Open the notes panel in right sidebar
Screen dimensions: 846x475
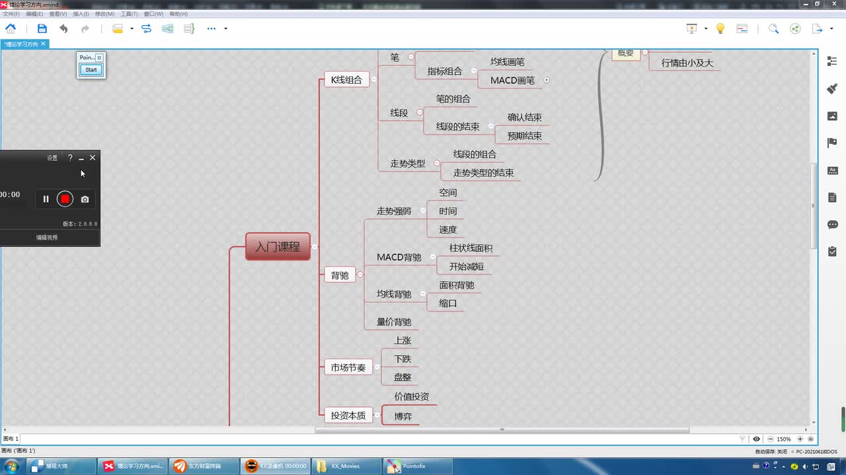coord(832,197)
